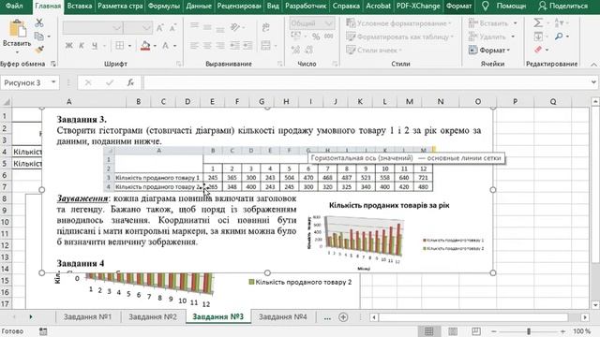Decrease font size icon
Image resolution: width=600 pixels, height=337 pixels.
point(172,27)
